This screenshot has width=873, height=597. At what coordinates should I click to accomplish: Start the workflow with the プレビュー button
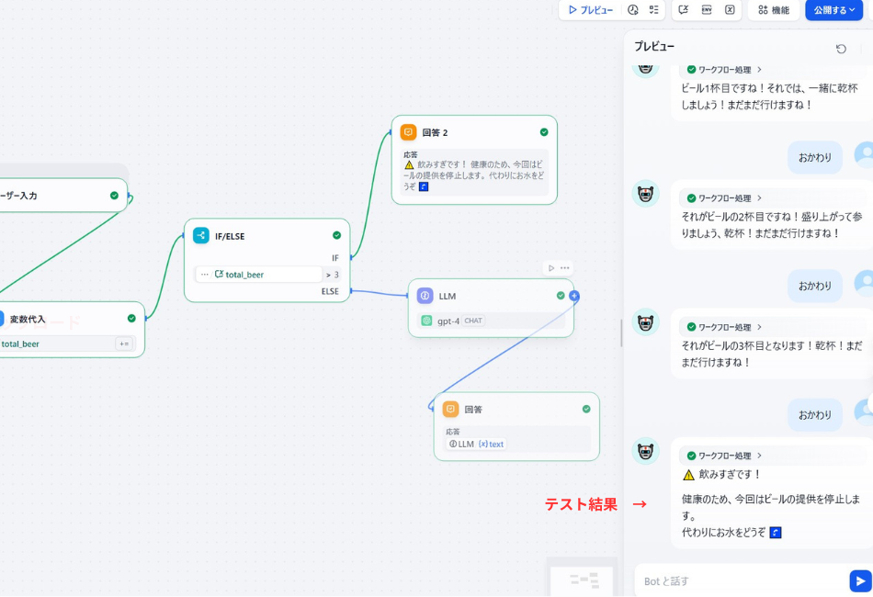[589, 10]
